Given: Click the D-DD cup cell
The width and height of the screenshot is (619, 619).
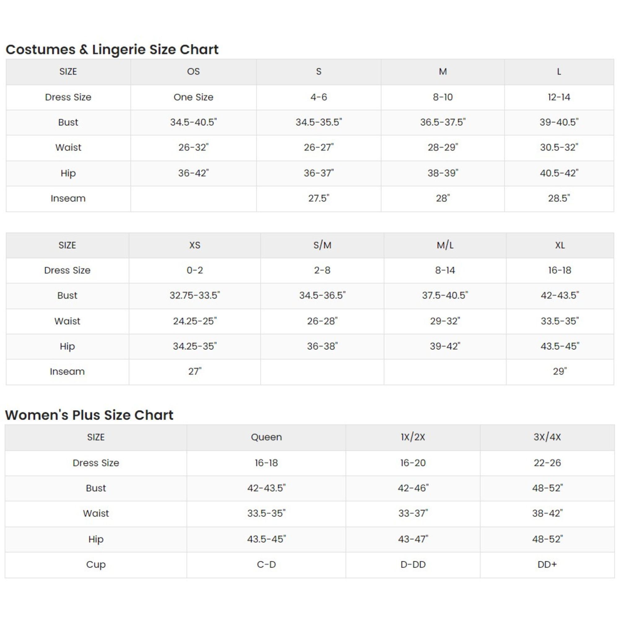Looking at the screenshot, I should (x=413, y=564).
